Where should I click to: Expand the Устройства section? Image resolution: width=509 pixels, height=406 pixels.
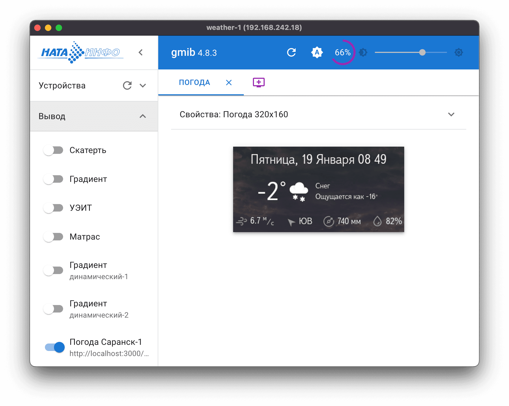pyautogui.click(x=143, y=85)
